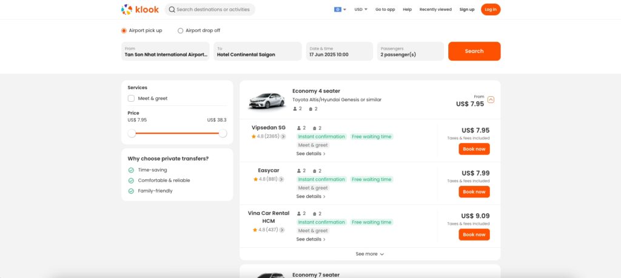The height and width of the screenshot is (278, 621).
Task: Select Airport drop off option
Action: pyautogui.click(x=181, y=30)
